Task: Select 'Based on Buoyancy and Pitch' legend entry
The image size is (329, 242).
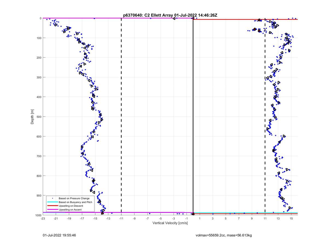Action: 75,202
